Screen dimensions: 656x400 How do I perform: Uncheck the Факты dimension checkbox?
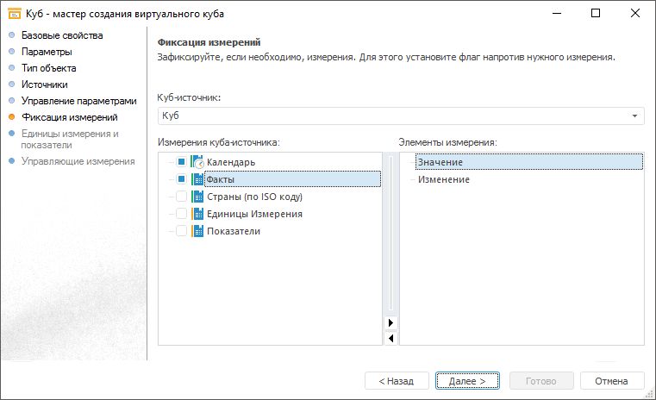181,179
